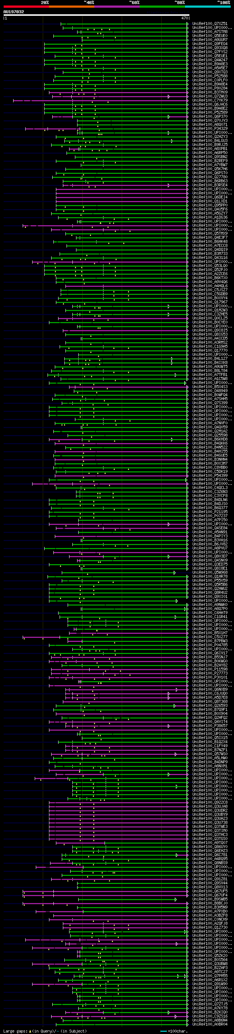The height and width of the screenshot is (1034, 234).
Task: Click the UniRef100_Q9FEG4 entry
Action: (210, 44)
